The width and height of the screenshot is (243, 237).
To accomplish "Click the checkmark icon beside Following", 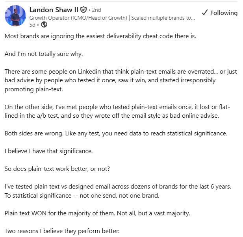I will click(x=204, y=13).
